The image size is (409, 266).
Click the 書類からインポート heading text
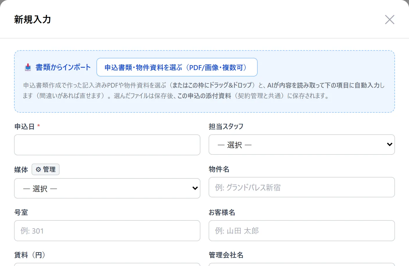point(63,67)
